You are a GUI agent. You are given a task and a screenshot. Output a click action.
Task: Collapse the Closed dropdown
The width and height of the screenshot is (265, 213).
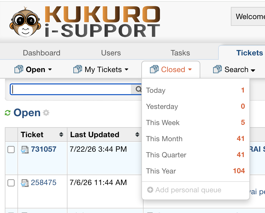pos(171,70)
